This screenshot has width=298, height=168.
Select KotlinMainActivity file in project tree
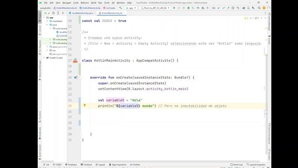62,36
